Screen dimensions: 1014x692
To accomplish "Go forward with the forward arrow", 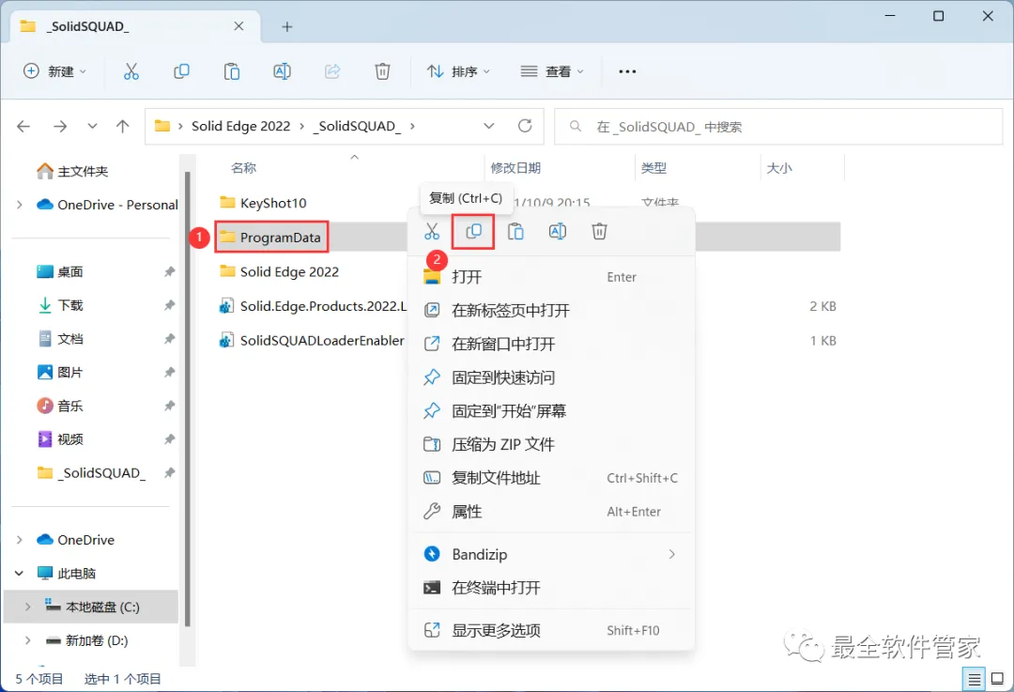I will (x=60, y=126).
